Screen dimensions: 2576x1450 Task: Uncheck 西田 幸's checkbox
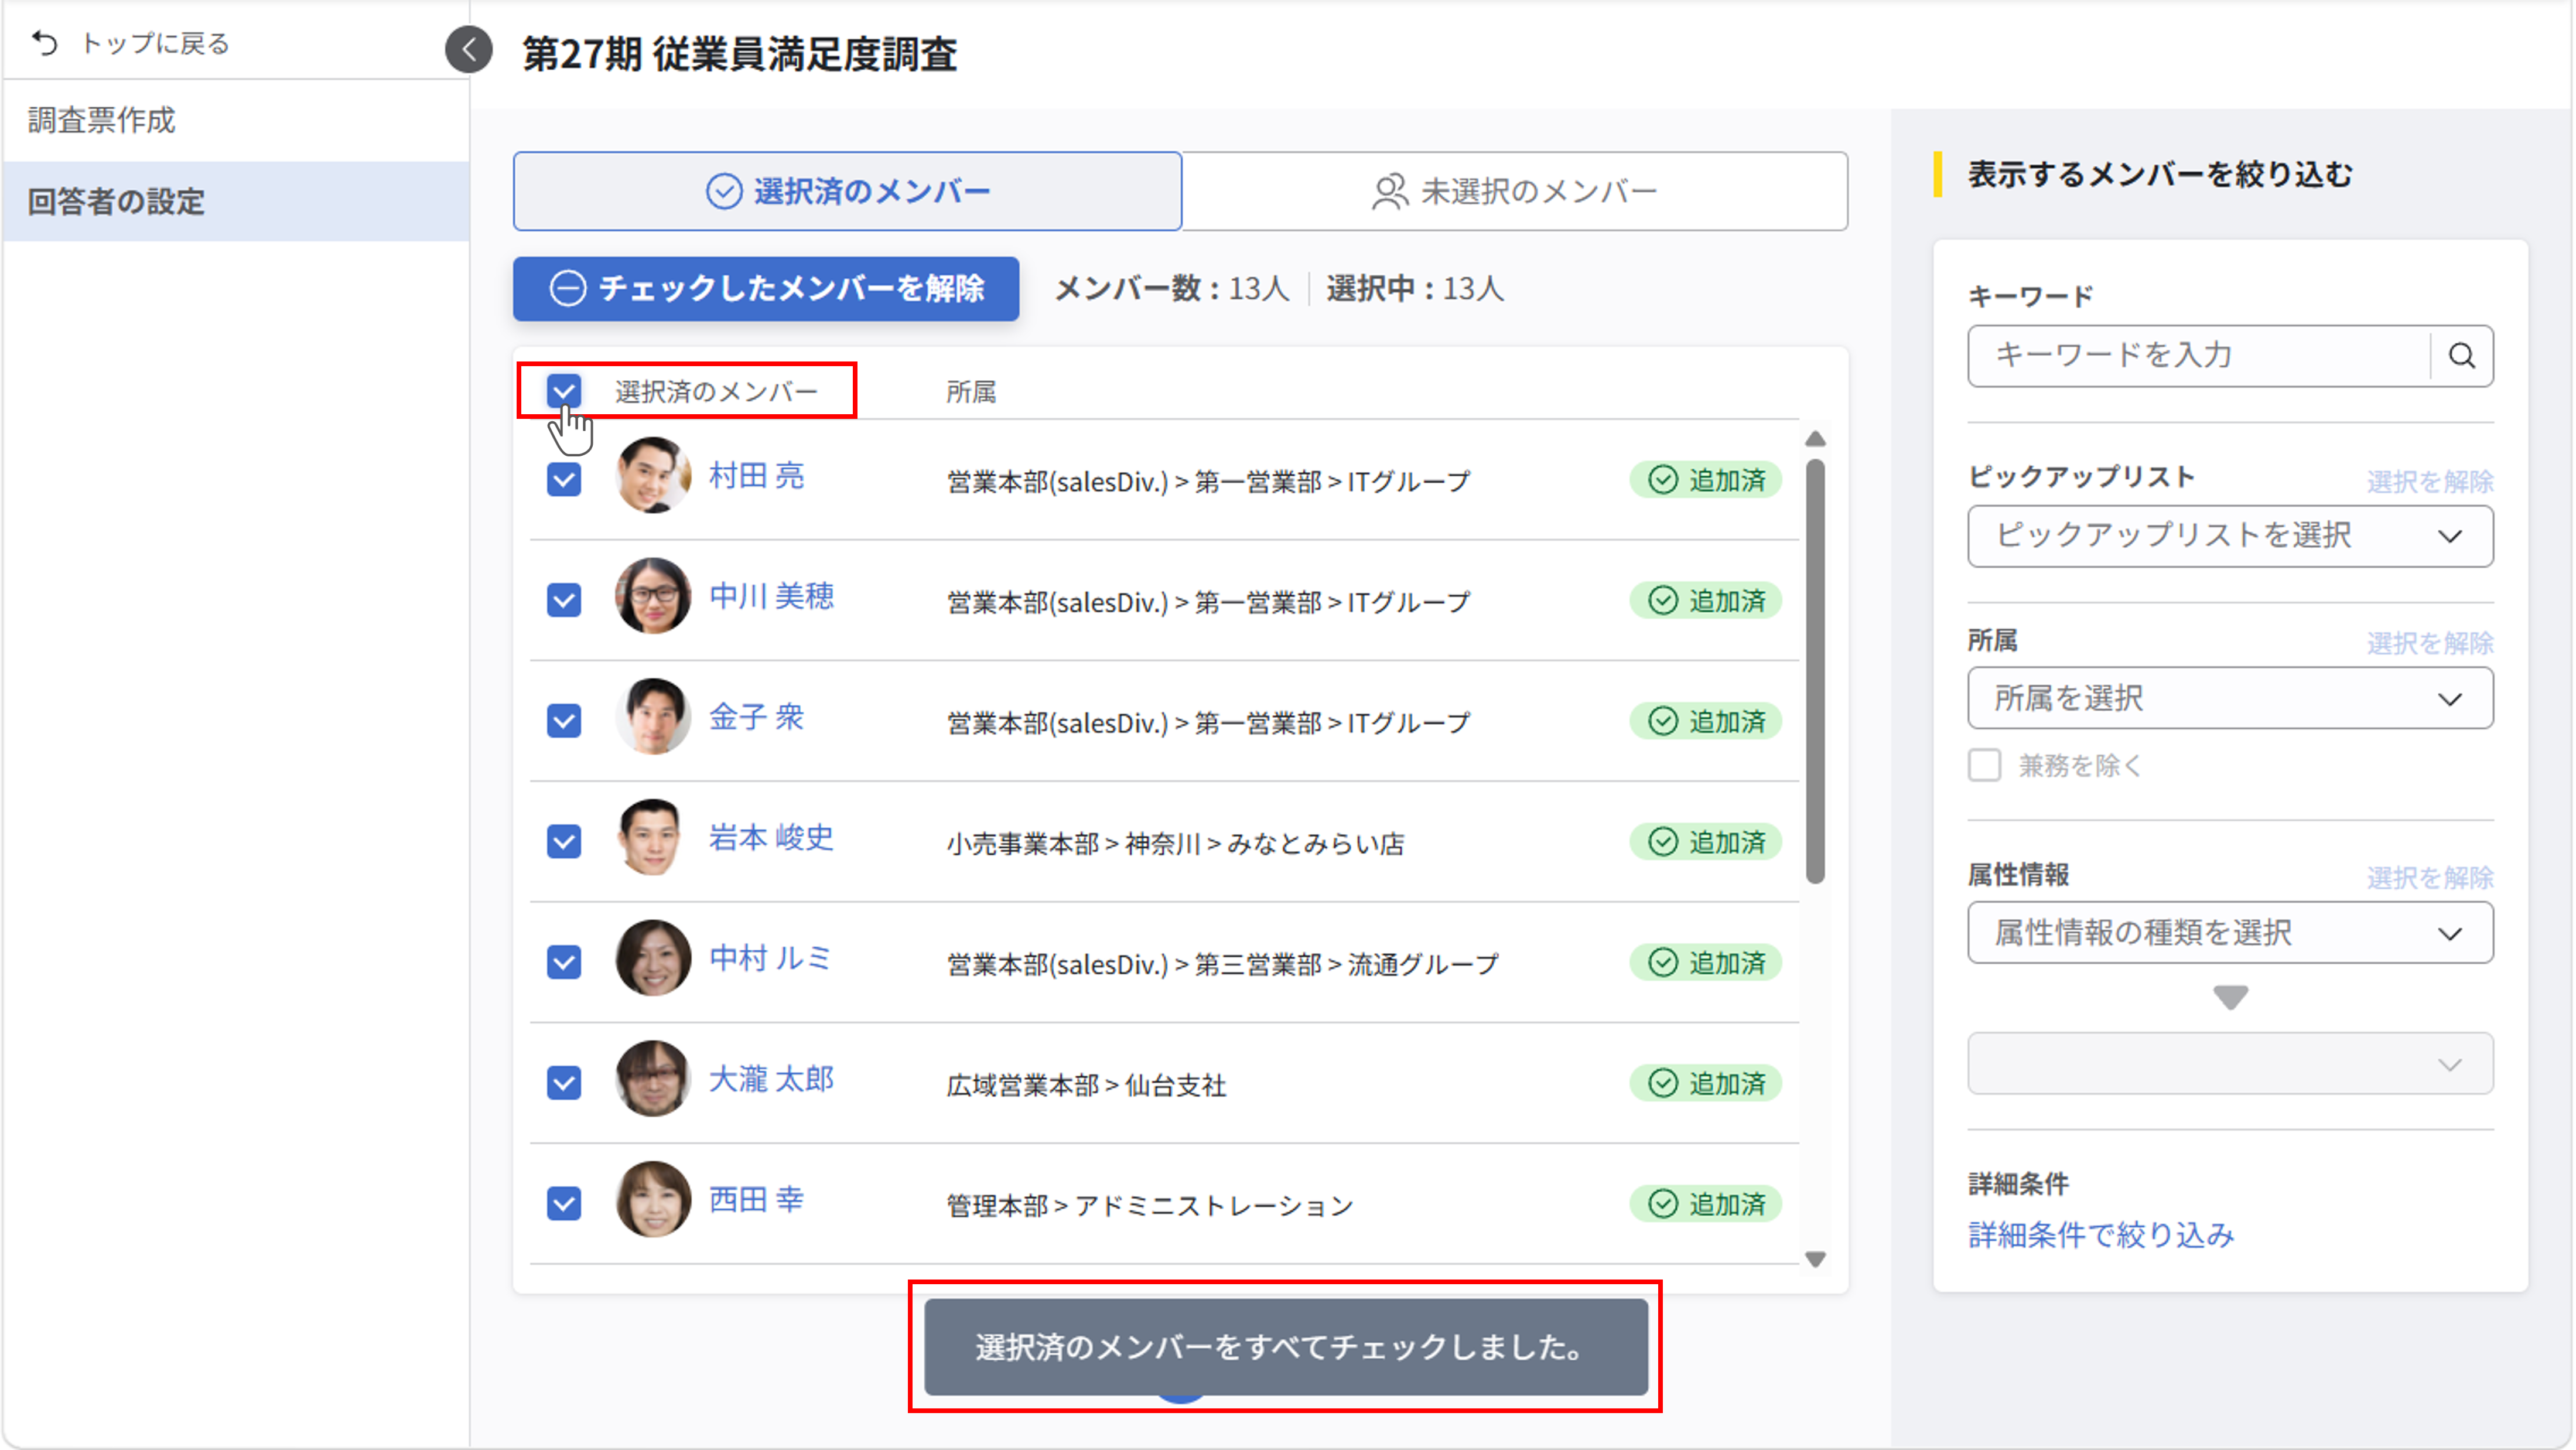564,1204
